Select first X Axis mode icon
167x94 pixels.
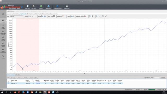coord(42,16)
